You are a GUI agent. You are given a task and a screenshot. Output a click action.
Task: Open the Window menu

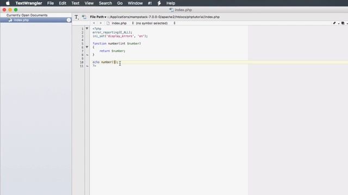coord(135,3)
